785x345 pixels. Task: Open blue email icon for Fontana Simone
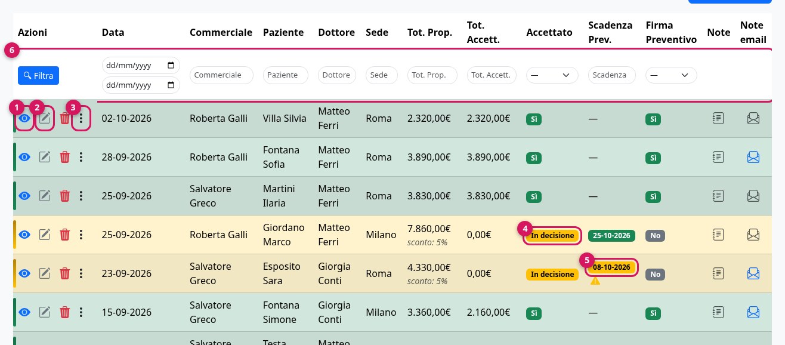point(753,312)
